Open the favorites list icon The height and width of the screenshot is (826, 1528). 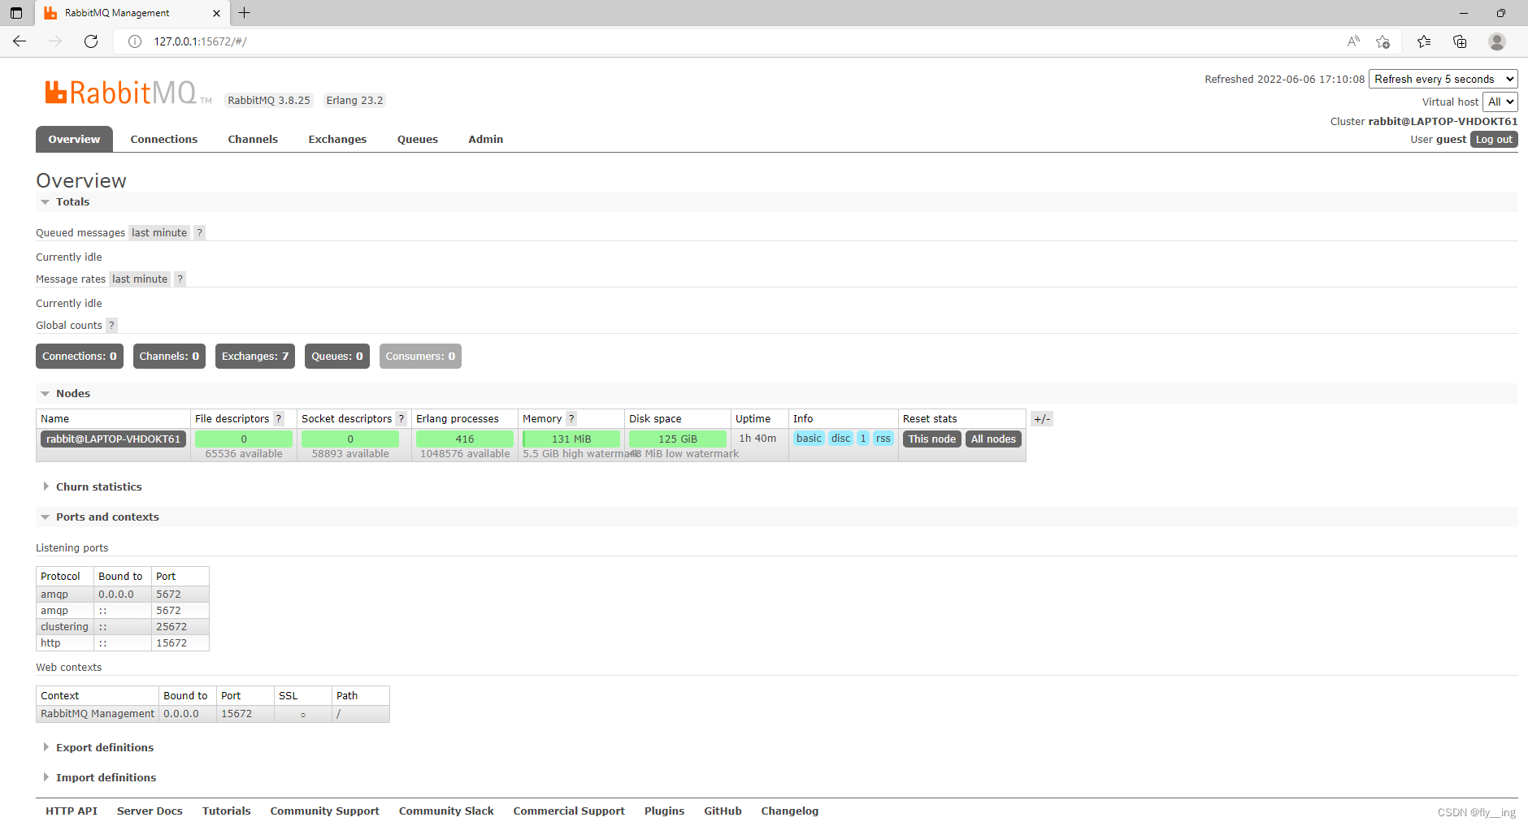coord(1424,41)
